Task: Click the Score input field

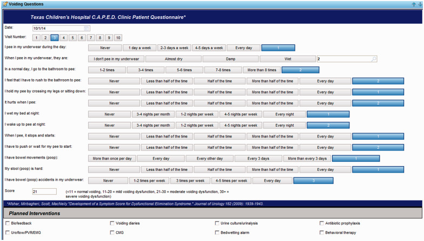Action: (x=44, y=191)
